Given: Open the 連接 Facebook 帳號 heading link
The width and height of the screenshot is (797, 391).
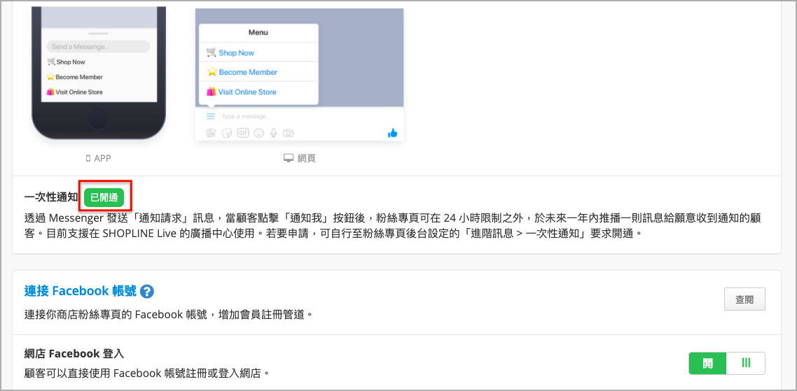Looking at the screenshot, I should [x=81, y=291].
